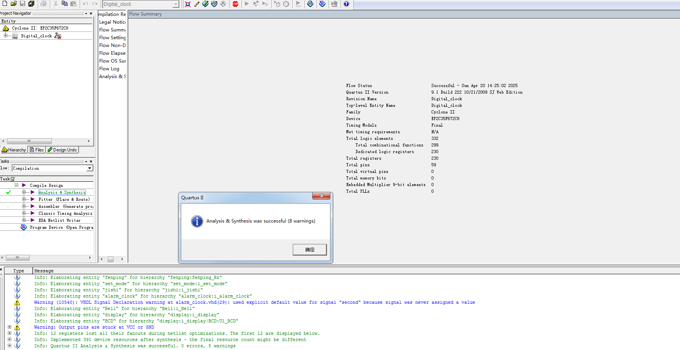Click the red STOP processing icon

235,4
